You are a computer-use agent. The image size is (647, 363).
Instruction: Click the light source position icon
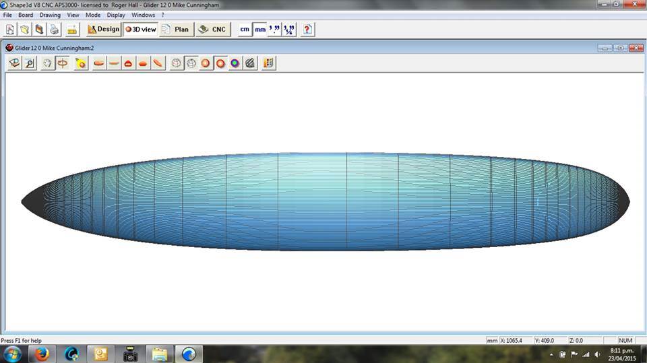(81, 63)
